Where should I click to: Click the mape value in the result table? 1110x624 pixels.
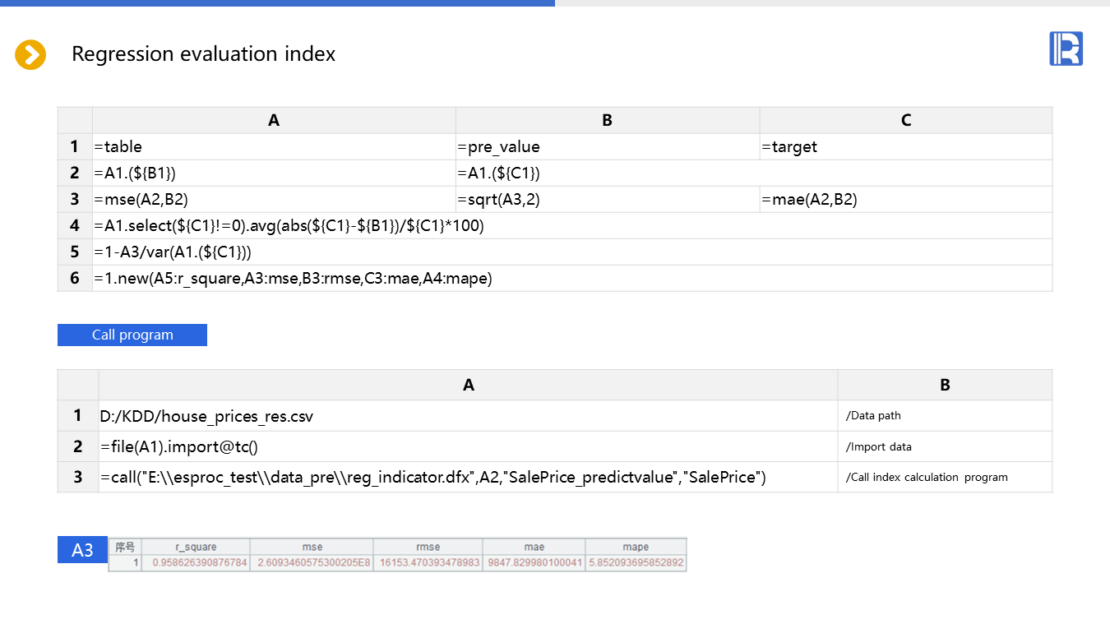[x=635, y=563]
